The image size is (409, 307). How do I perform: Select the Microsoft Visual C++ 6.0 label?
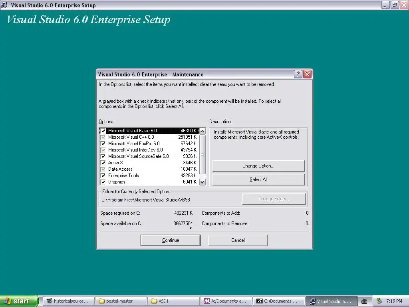(x=131, y=137)
